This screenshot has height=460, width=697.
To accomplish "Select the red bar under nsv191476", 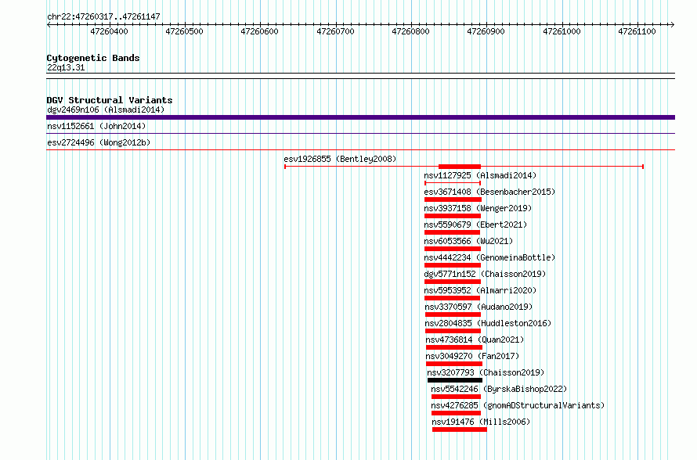I will click(460, 429).
